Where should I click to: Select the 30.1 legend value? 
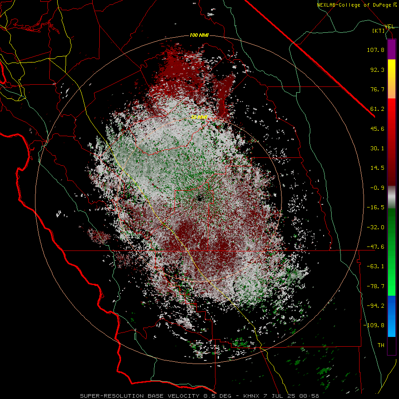377,149
